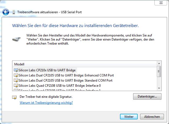Click the USB device icon in the title
This screenshot has width=169, height=124.
14,12
